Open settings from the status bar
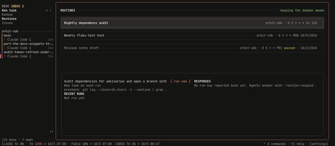 pyautogui.click(x=319, y=144)
